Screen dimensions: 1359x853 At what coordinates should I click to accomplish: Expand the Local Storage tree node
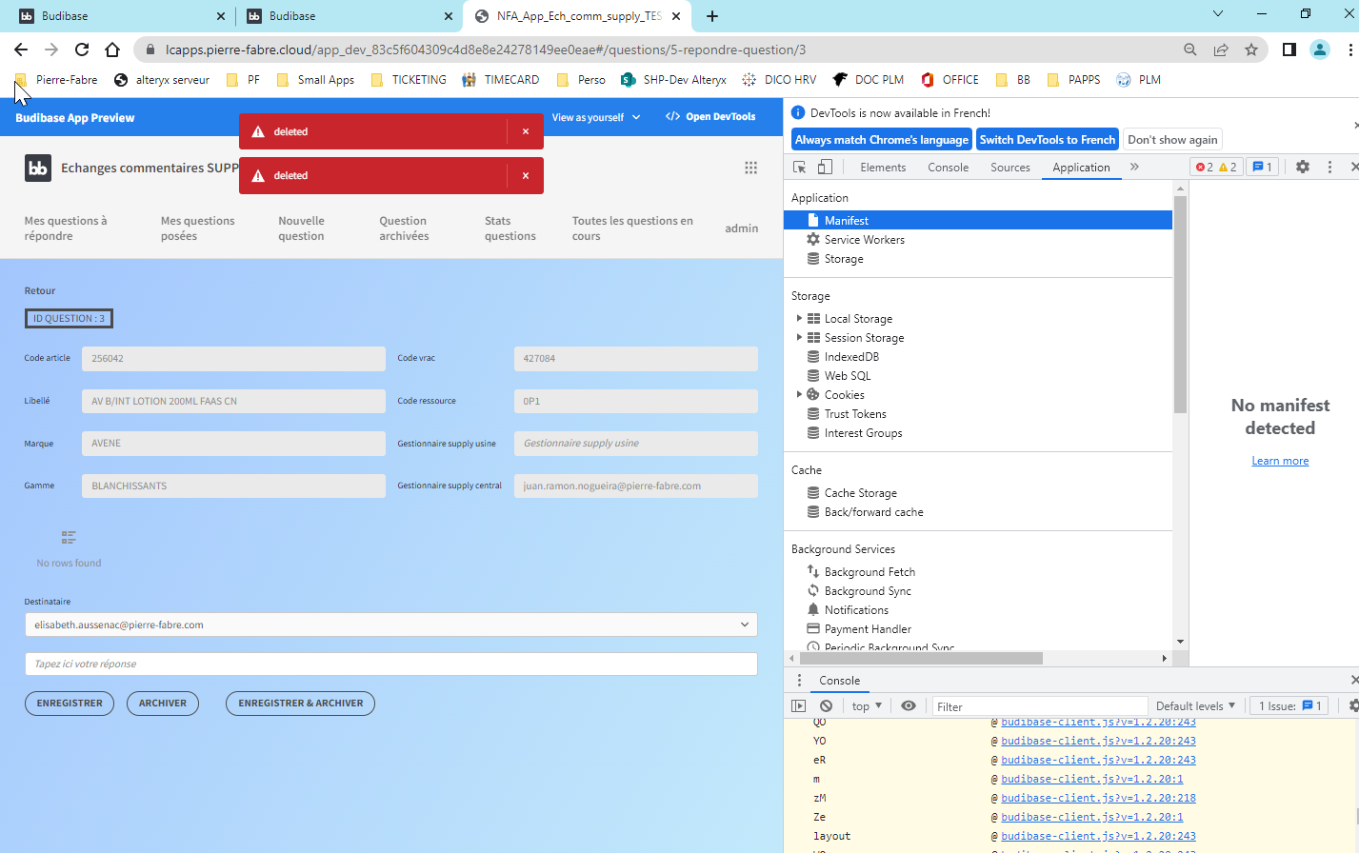coord(799,319)
